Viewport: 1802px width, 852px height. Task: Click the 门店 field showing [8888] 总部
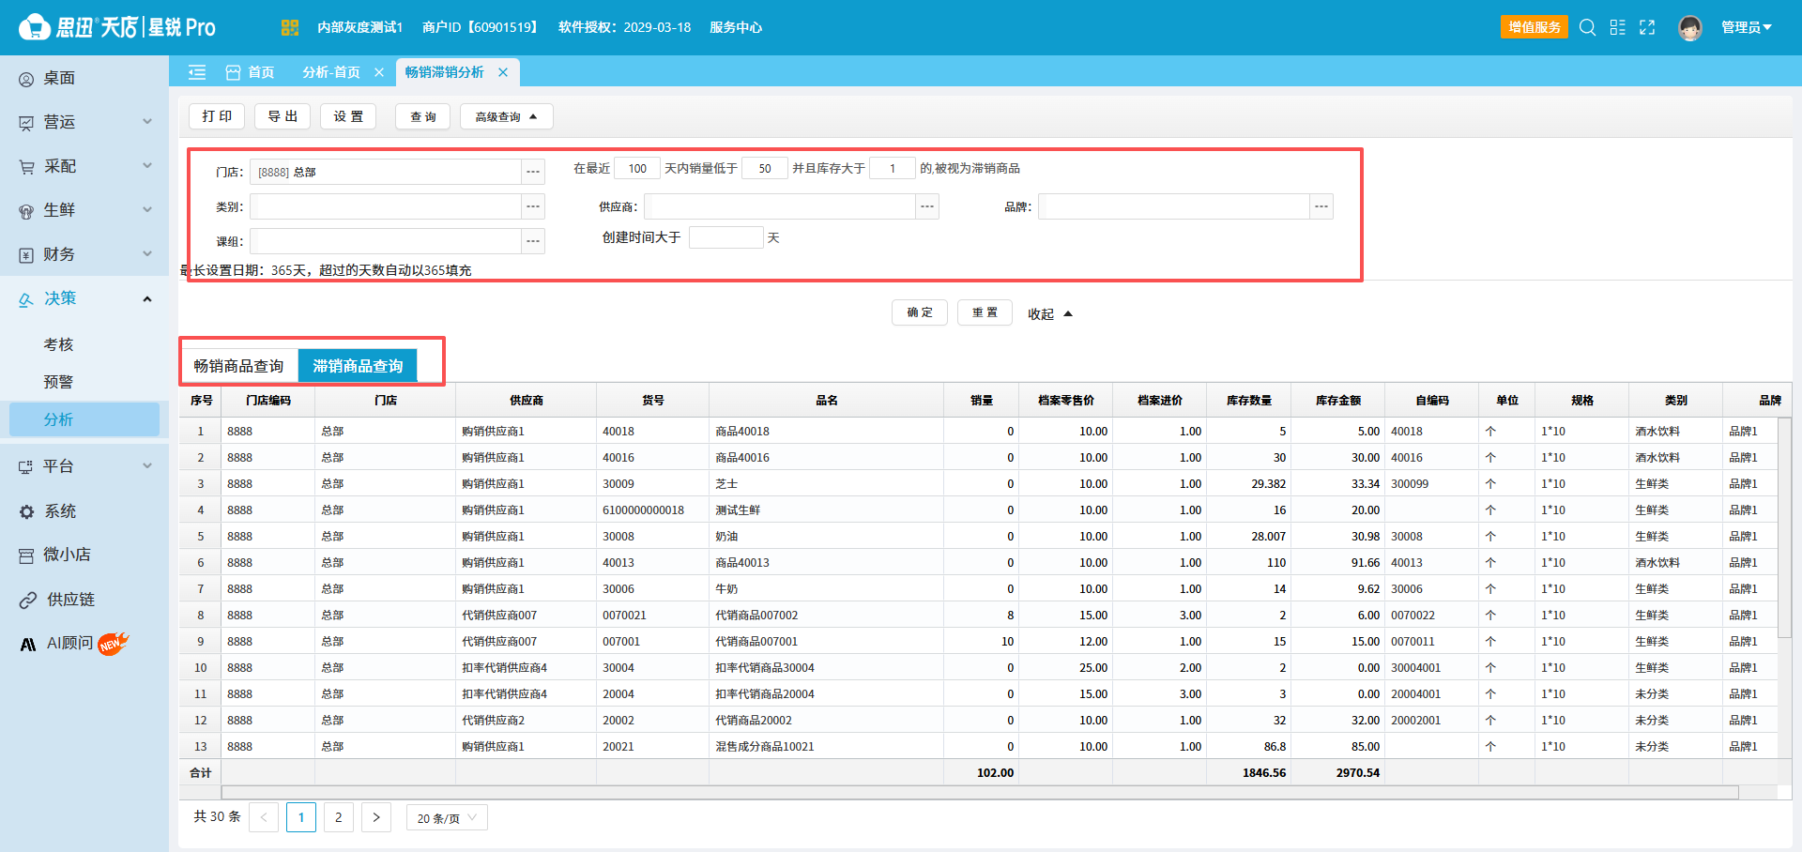[386, 172]
